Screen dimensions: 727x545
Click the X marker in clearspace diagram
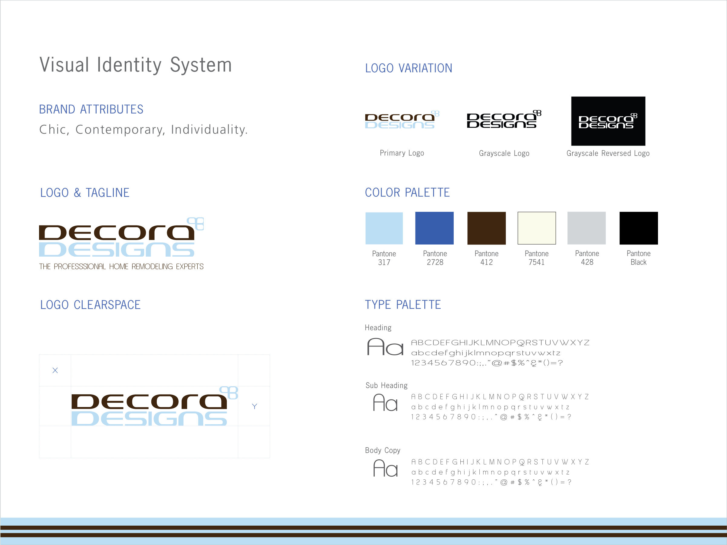pyautogui.click(x=55, y=370)
